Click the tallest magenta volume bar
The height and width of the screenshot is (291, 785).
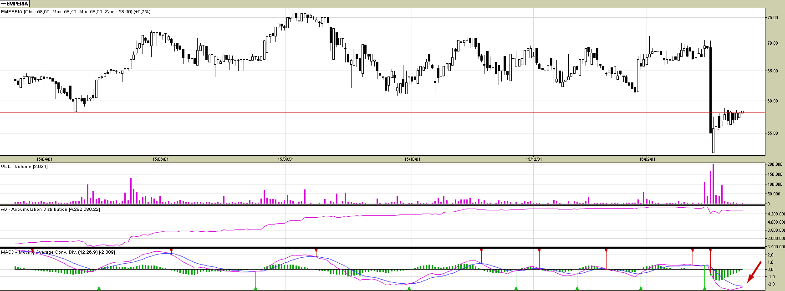(x=713, y=184)
